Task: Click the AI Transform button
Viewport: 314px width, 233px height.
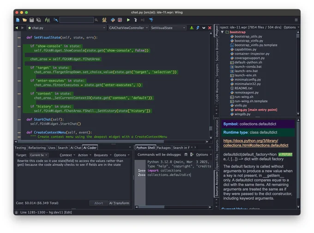Action: pyautogui.click(x=119, y=203)
